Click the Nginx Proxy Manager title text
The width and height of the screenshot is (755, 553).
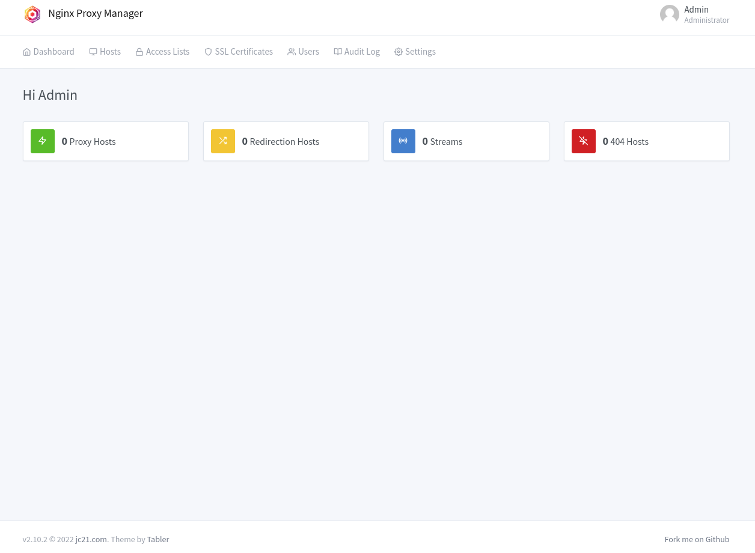(x=96, y=14)
